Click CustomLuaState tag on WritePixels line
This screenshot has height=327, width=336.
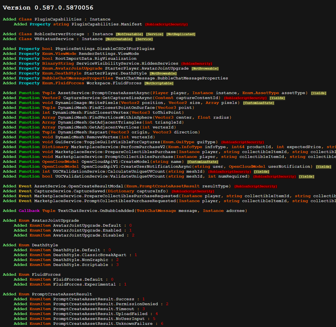coord(258,103)
